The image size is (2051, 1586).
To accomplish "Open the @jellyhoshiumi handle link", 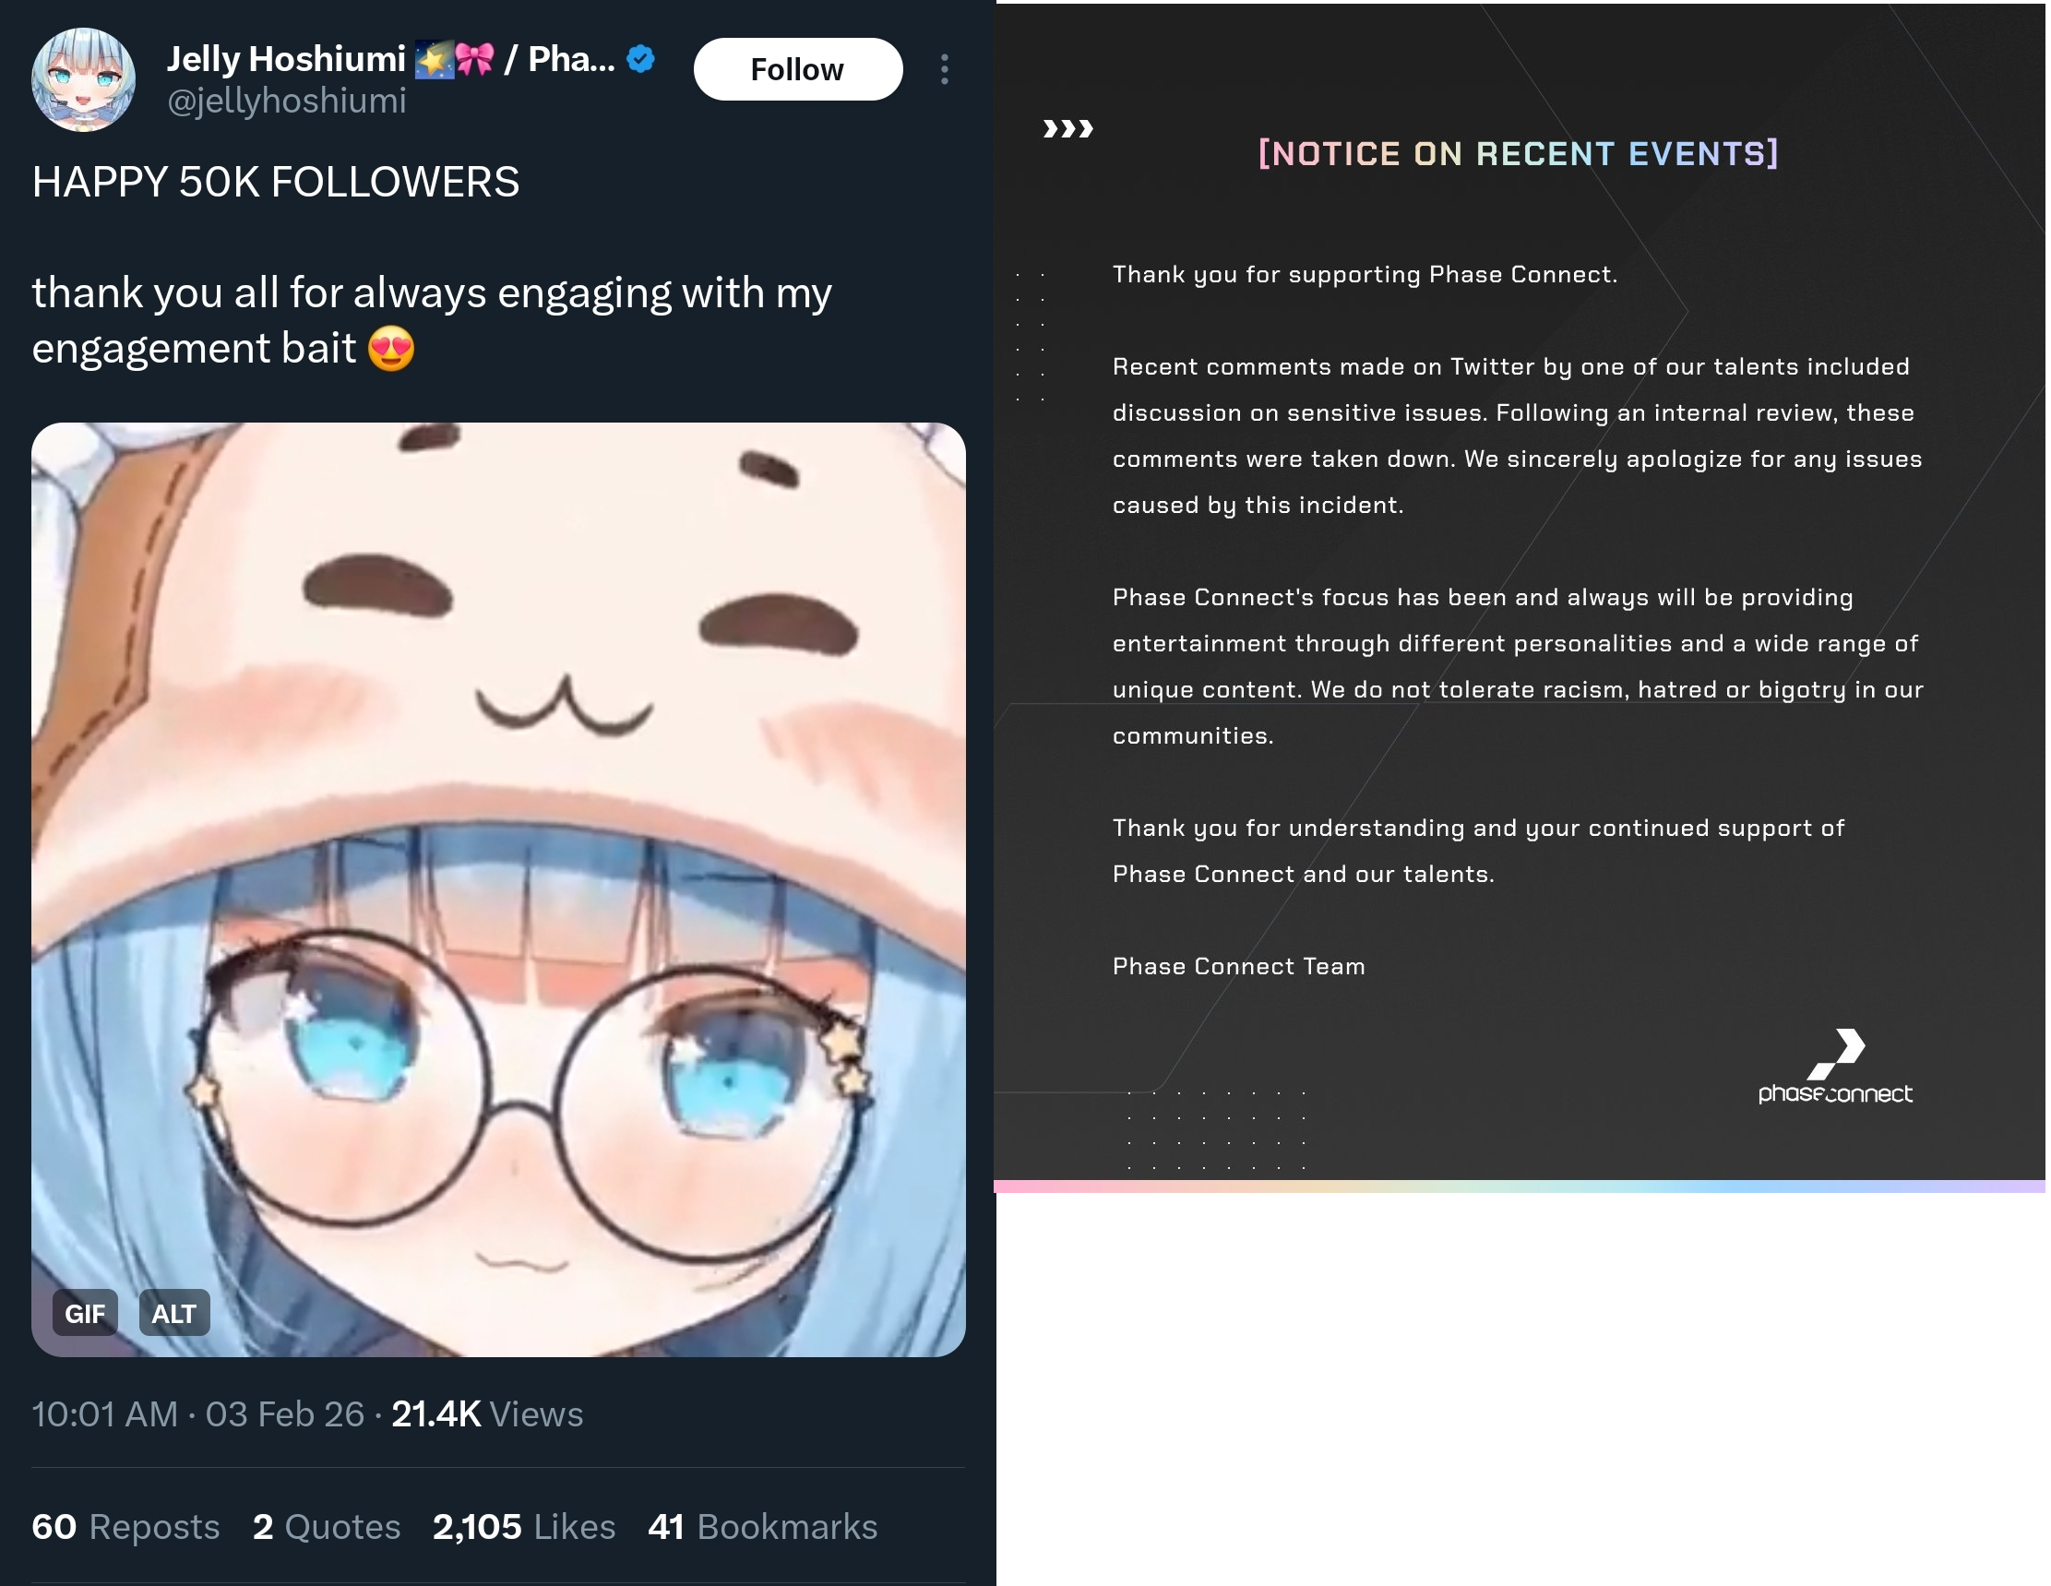I will click(286, 101).
